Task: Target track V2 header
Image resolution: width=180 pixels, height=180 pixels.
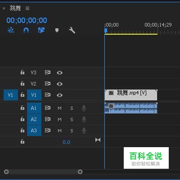Action: click(x=33, y=84)
